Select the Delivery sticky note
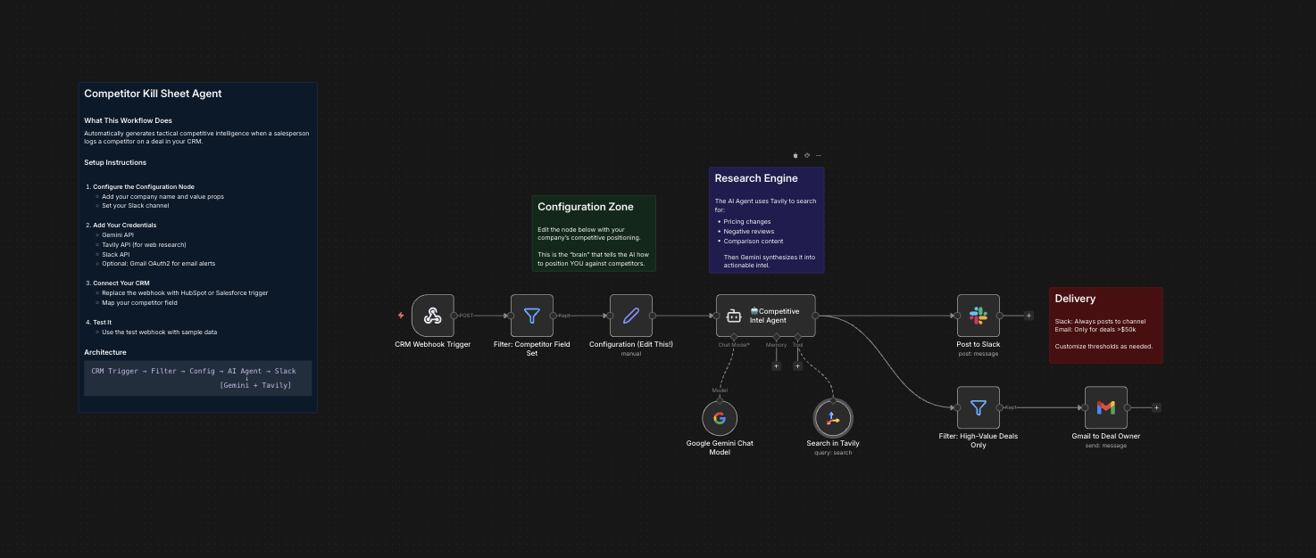 click(x=1105, y=325)
